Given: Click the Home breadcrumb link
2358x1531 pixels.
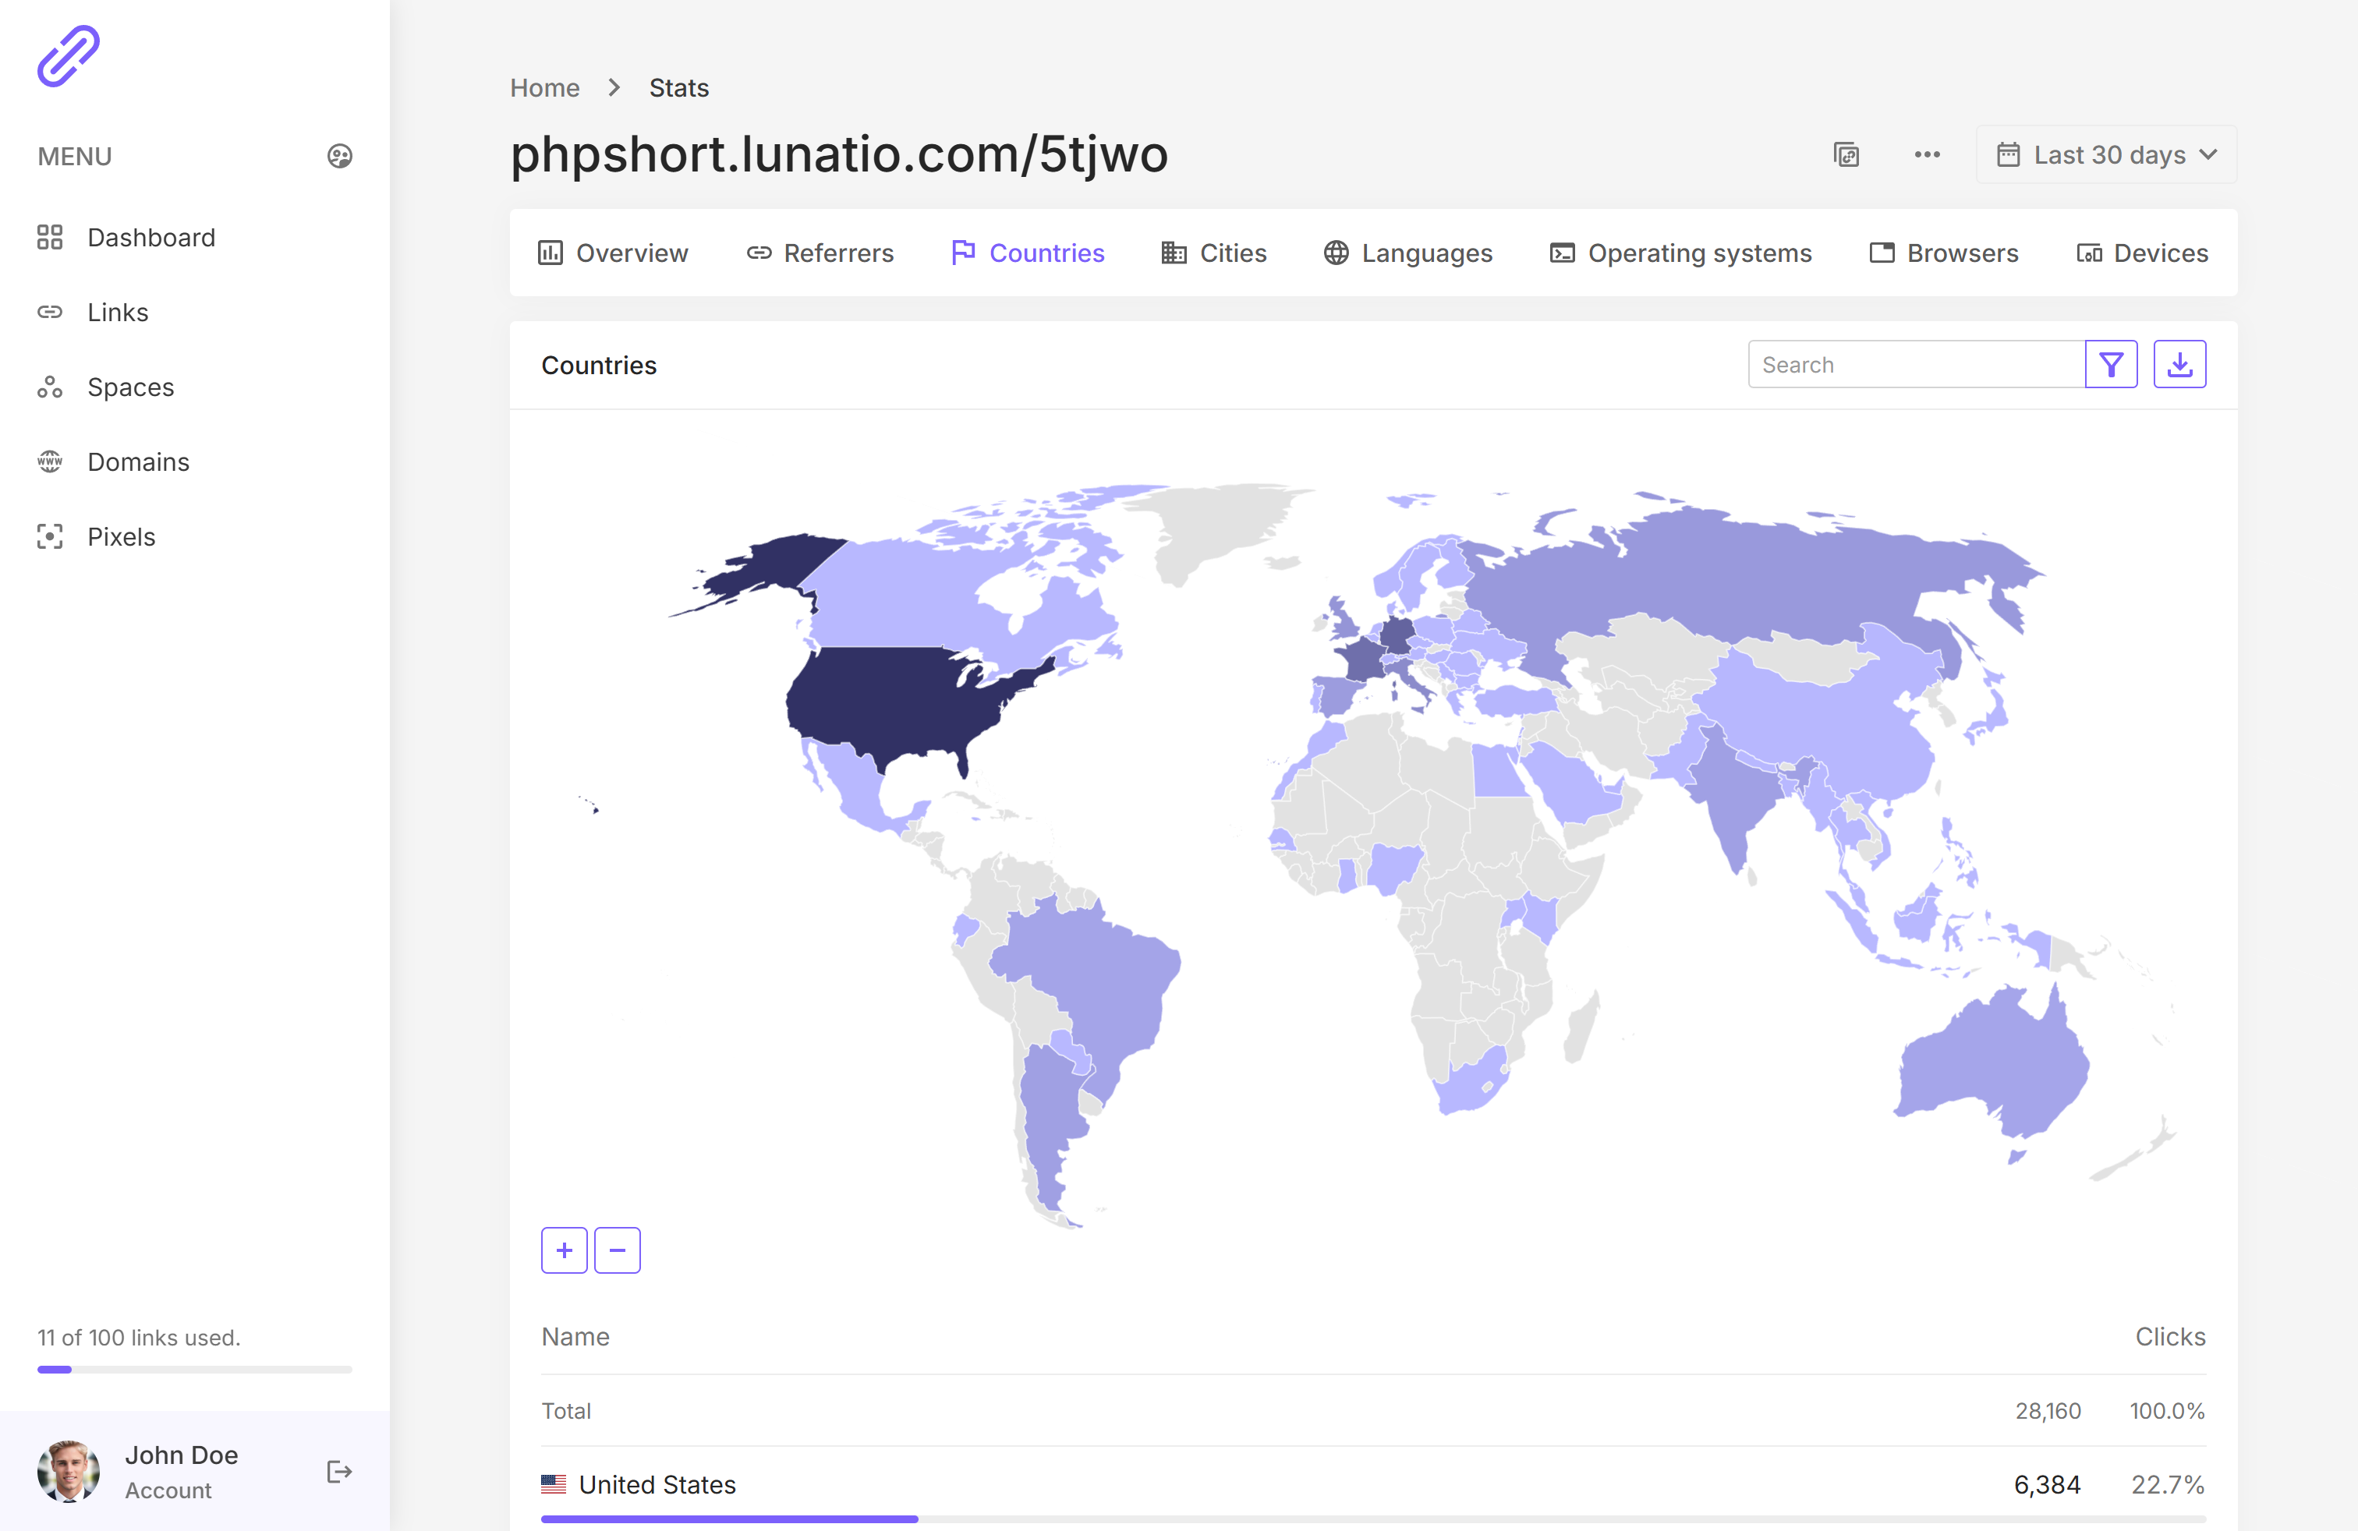Looking at the screenshot, I should point(545,88).
